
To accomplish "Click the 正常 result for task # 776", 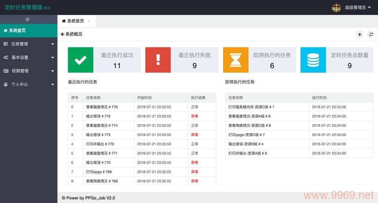I will point(194,107).
